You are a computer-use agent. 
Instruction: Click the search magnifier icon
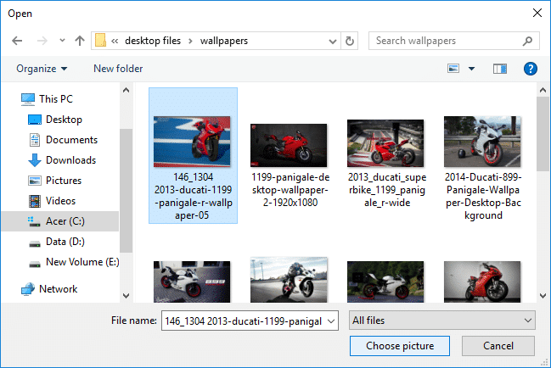tap(527, 41)
